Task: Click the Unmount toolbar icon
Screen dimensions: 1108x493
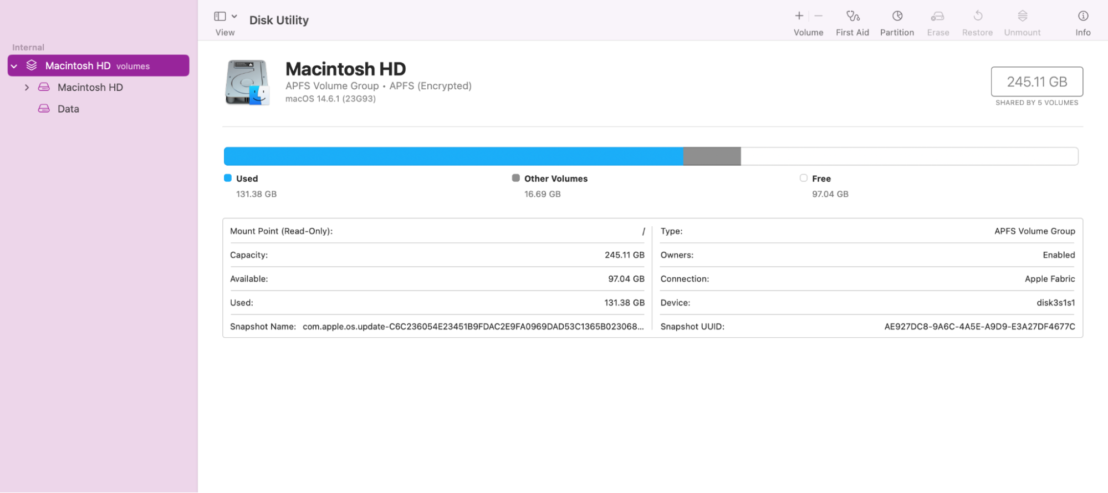Action: (x=1023, y=16)
